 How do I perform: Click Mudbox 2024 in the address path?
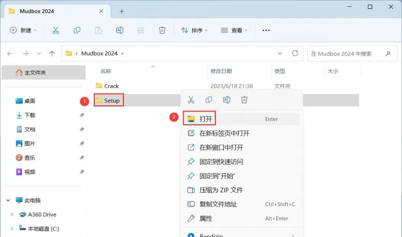pyautogui.click(x=99, y=53)
